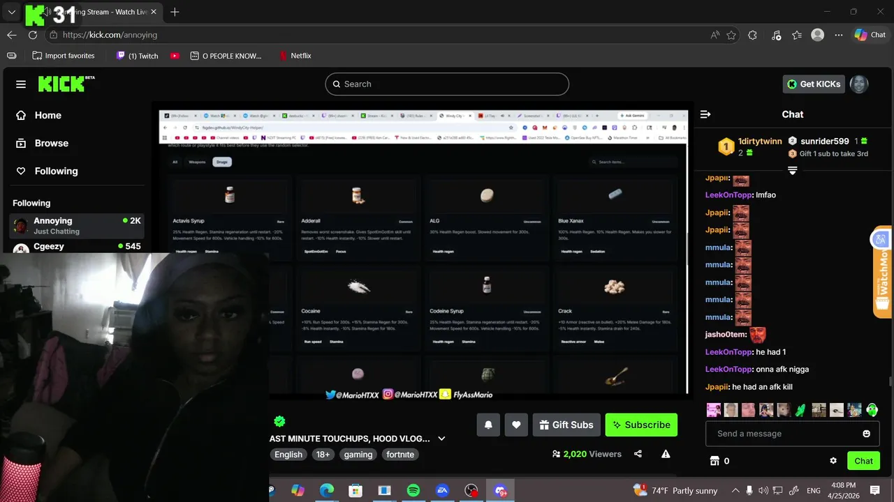Open the translate floating widget icon
This screenshot has width=894, height=502.
click(880, 239)
